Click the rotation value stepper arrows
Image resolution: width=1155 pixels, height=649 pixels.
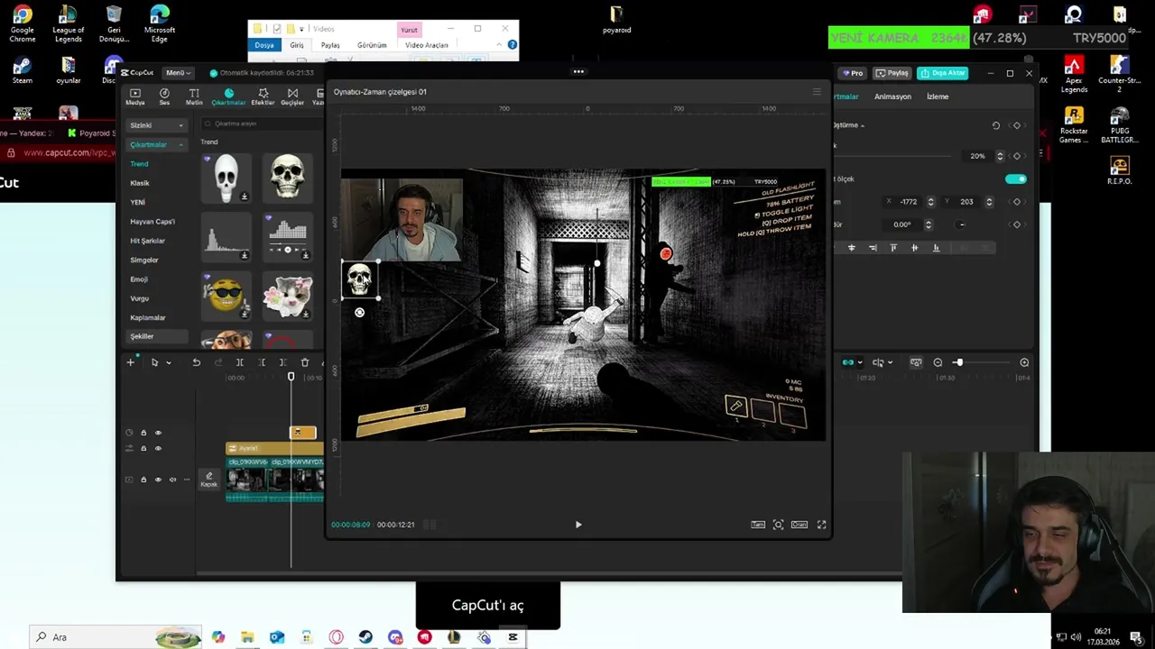[x=928, y=224]
